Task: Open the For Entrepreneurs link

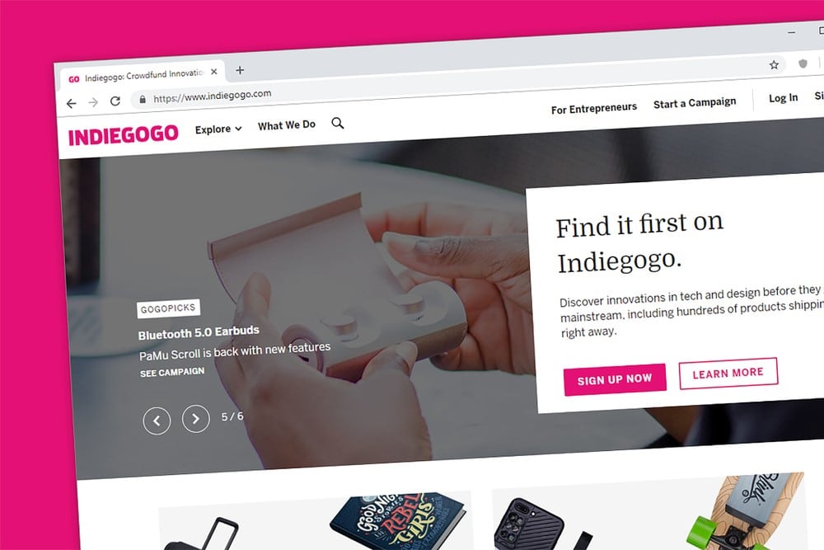Action: click(594, 108)
